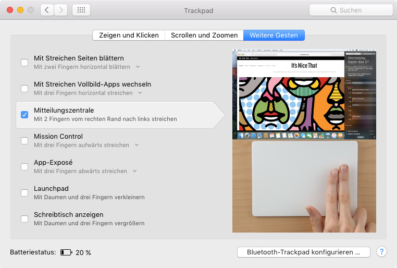
Task: Click Mit 2 Fingern vom rechten Rand text
Action: coord(105,119)
